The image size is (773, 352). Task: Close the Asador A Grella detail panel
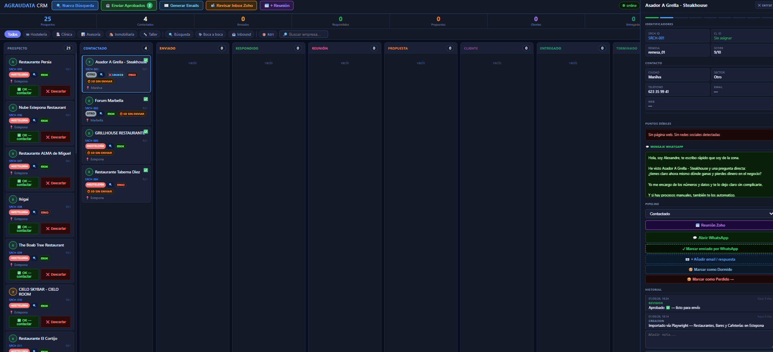point(764,5)
